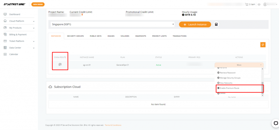Open the pricing calculator icon

pos(216,24)
